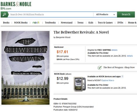
Task: Click the Best of Penguin checkmark icon
Action: pos(100,67)
